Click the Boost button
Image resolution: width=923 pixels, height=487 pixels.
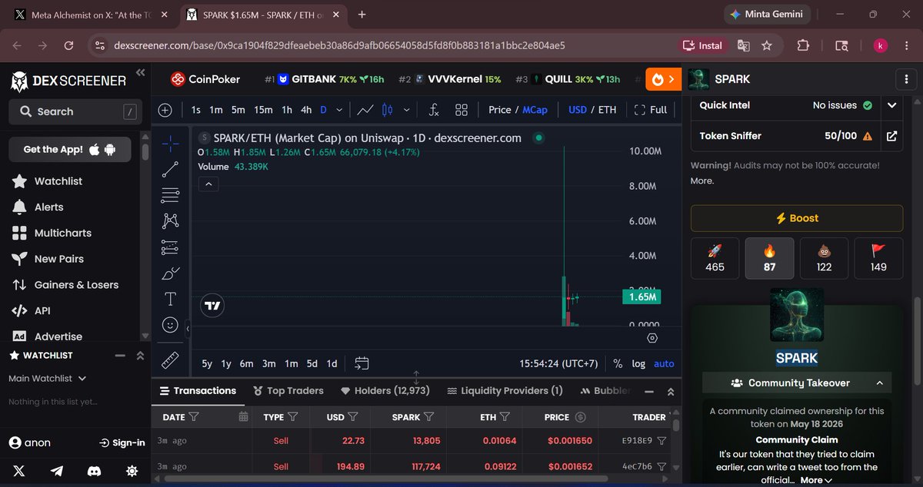pos(797,218)
